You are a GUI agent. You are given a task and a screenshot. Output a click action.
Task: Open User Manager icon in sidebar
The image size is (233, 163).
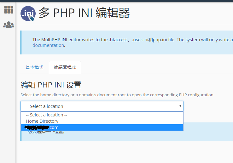[x=9, y=25]
